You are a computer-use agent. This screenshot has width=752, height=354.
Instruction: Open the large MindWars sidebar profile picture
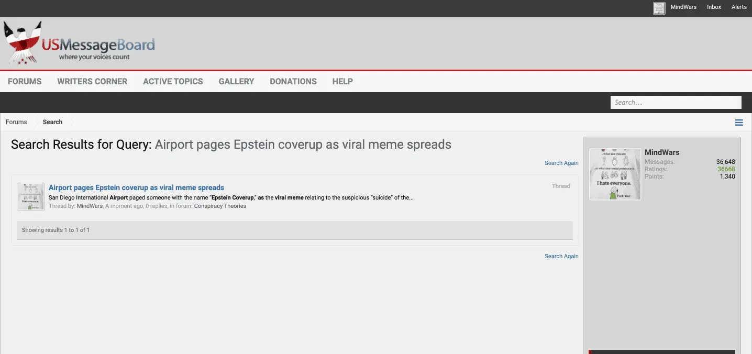click(x=615, y=174)
